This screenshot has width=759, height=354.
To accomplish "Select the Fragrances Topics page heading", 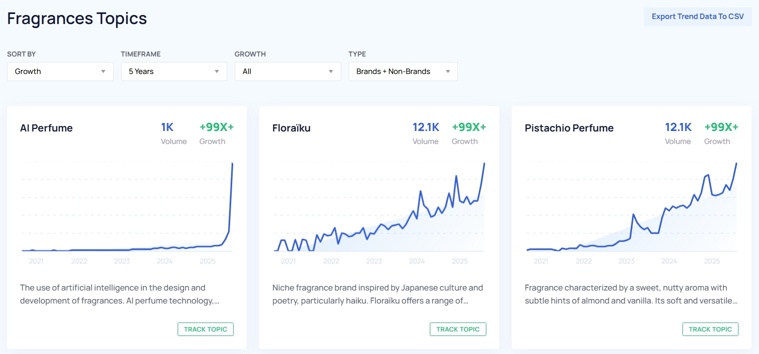I will [77, 18].
